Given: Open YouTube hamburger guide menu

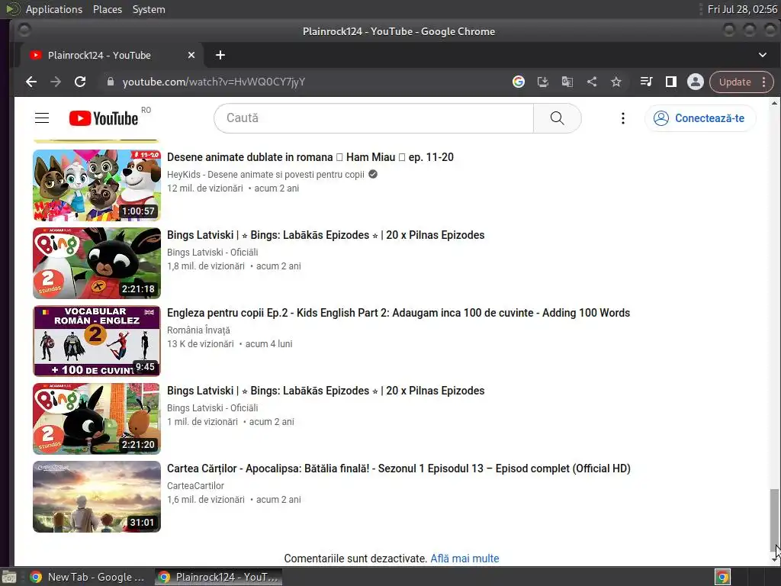Looking at the screenshot, I should pyautogui.click(x=42, y=118).
